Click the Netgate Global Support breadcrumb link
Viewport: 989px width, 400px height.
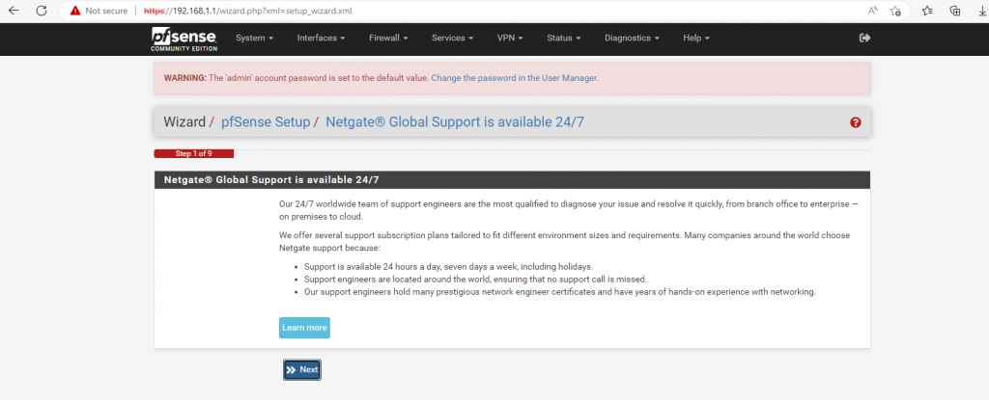point(455,122)
